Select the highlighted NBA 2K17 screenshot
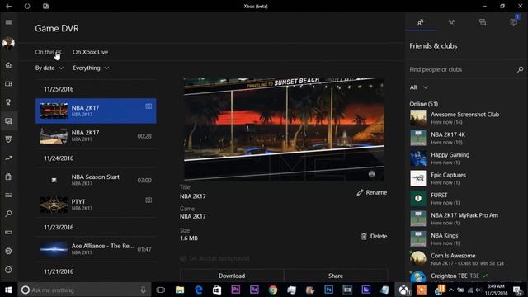Screen dimensions: 528x297 click(96, 111)
